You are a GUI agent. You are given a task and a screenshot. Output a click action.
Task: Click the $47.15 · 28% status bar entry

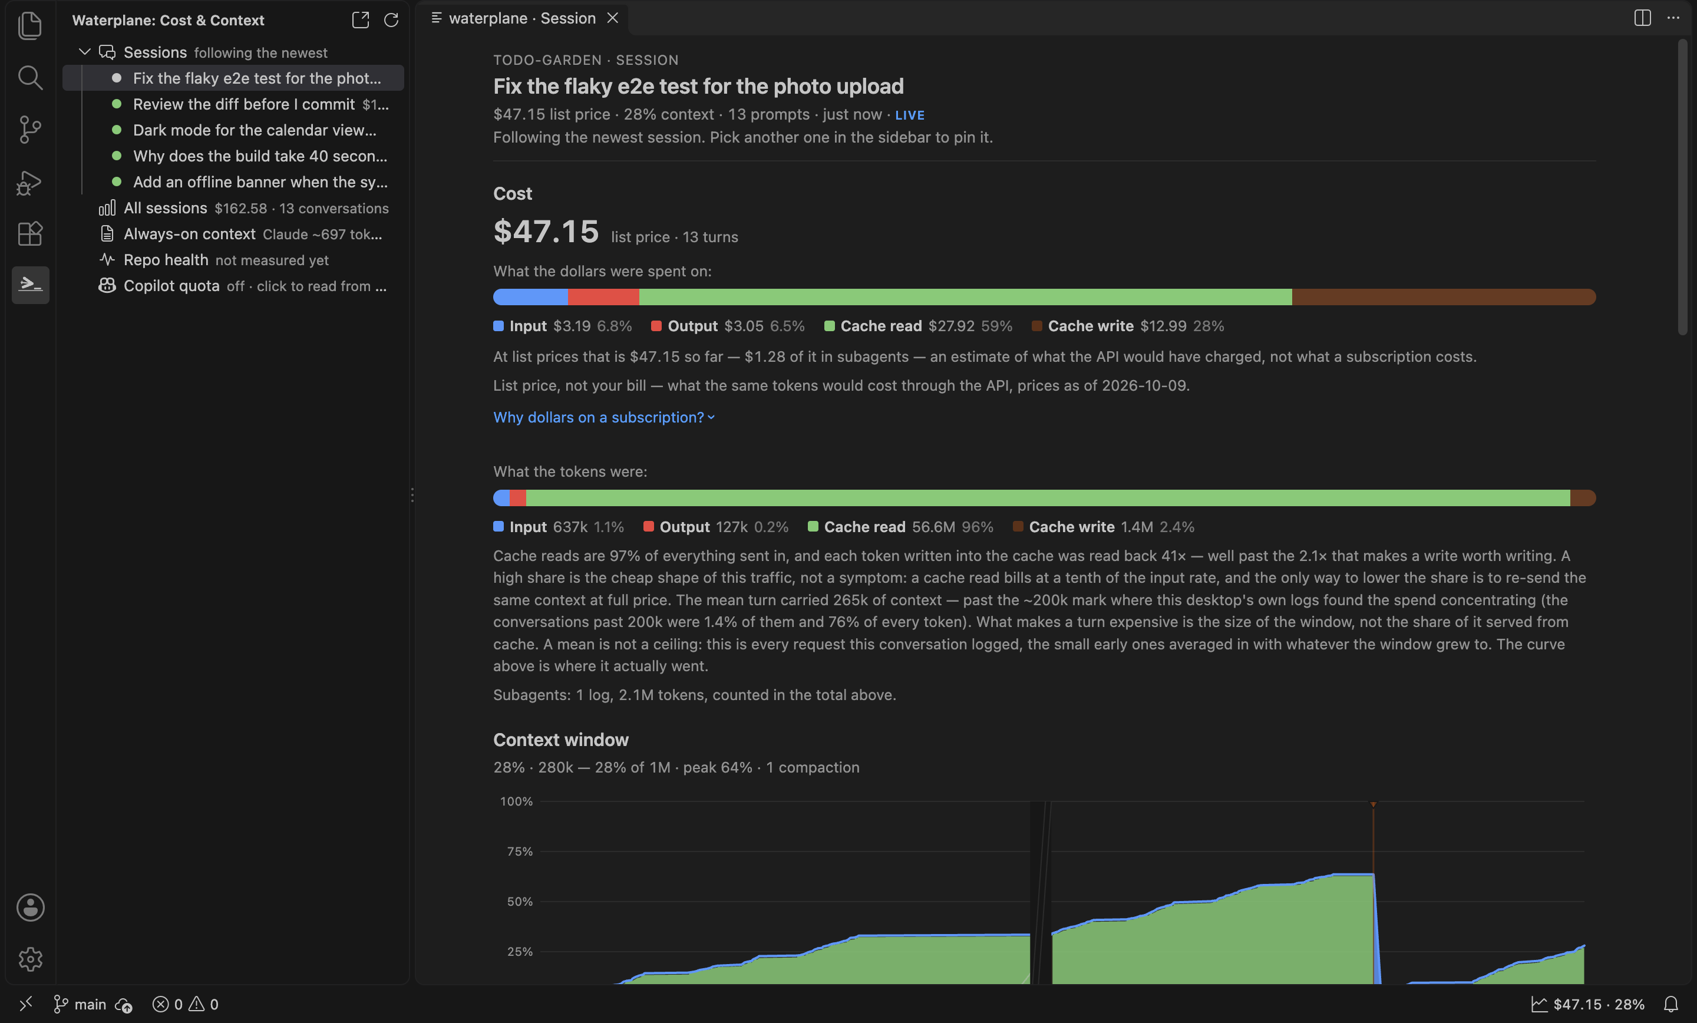1588,1004
